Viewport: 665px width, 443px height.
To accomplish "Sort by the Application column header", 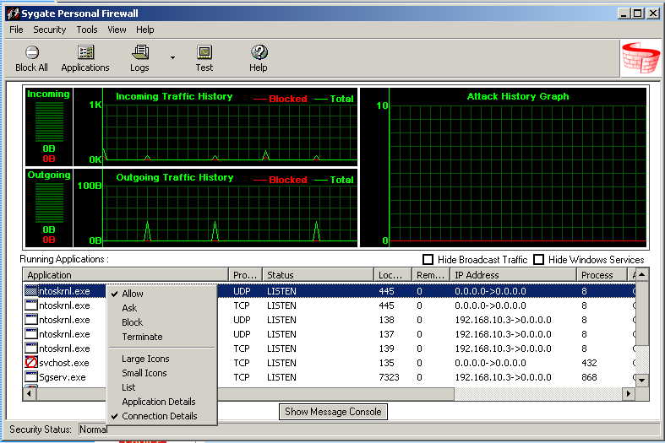I will click(x=126, y=275).
